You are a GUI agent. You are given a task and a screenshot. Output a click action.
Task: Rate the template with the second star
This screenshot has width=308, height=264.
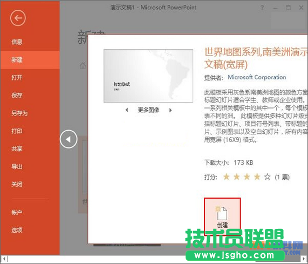237,177
